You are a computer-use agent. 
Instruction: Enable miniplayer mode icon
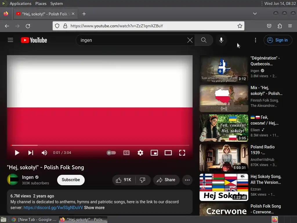(154, 153)
